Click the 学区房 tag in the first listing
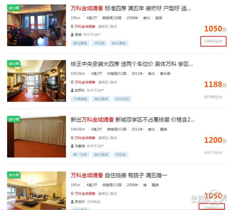231x210 pixels. click(x=100, y=43)
